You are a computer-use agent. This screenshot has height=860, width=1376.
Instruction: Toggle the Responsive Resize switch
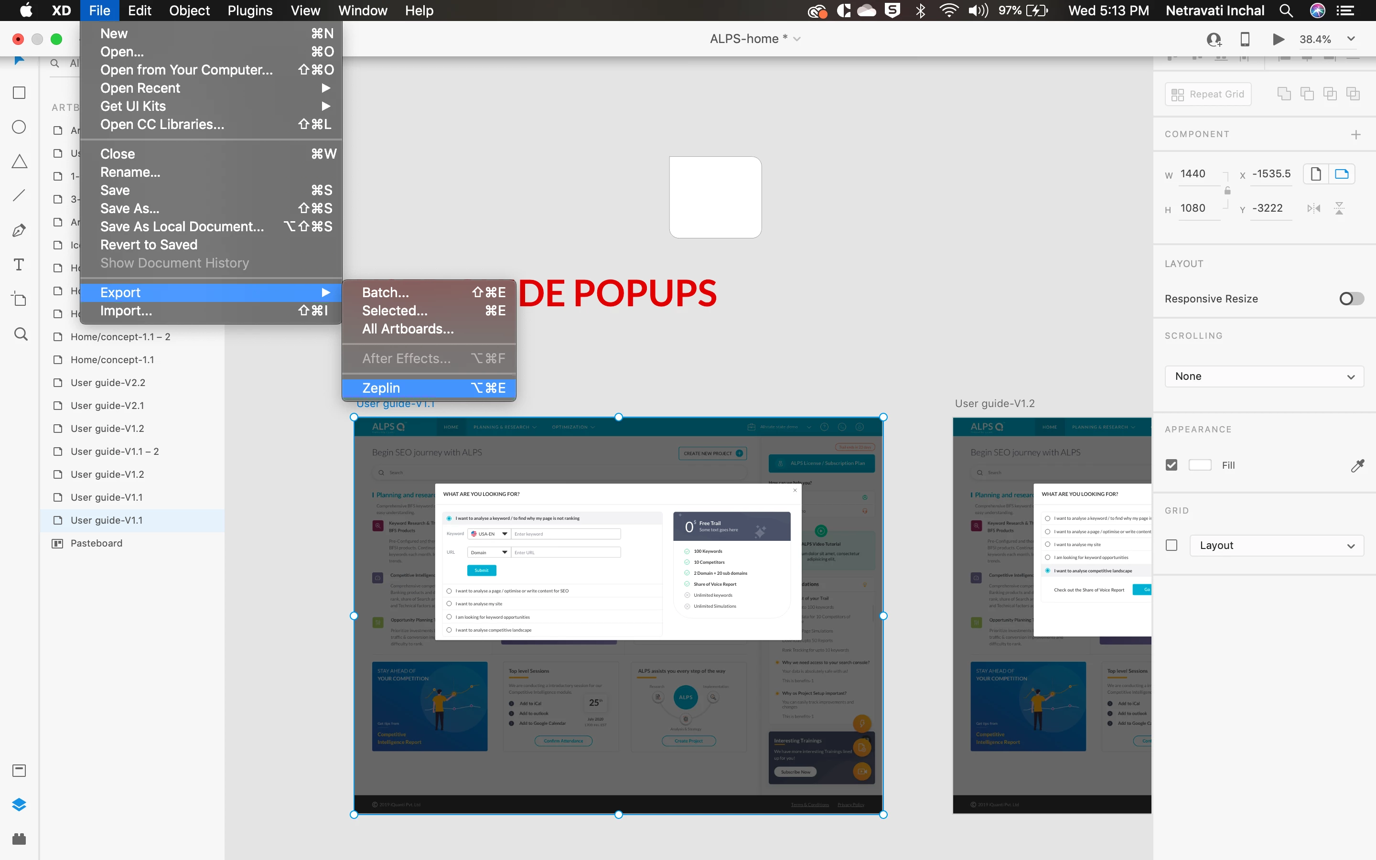1351,299
